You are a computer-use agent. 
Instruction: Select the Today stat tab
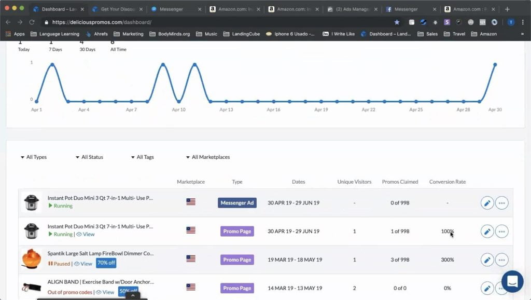pos(24,46)
